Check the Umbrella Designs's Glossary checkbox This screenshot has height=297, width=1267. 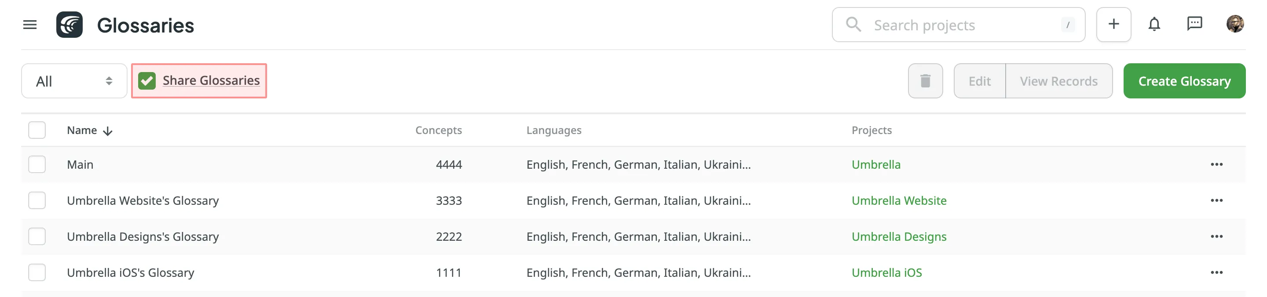37,237
